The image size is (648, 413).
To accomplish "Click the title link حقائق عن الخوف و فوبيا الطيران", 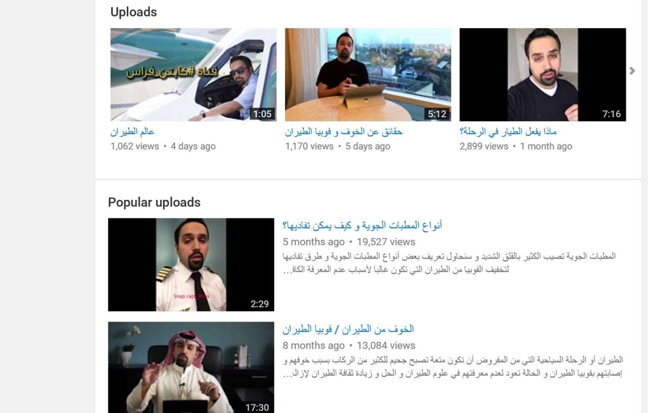I will [x=344, y=132].
